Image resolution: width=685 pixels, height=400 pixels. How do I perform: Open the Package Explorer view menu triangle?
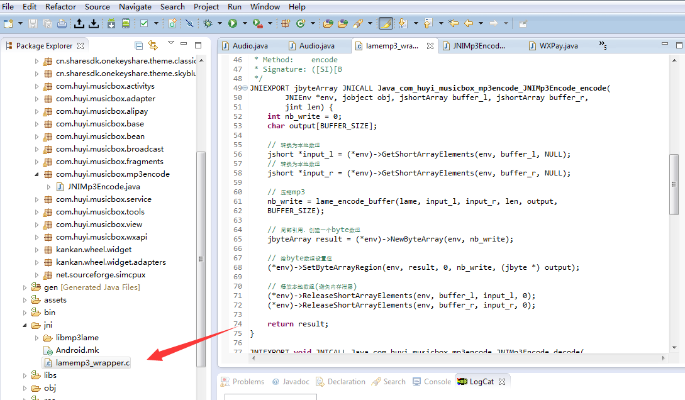171,43
